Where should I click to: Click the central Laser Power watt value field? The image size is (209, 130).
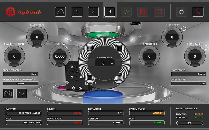click(x=104, y=63)
